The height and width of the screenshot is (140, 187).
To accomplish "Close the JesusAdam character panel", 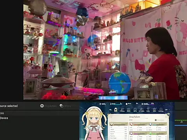I will click(x=168, y=114).
